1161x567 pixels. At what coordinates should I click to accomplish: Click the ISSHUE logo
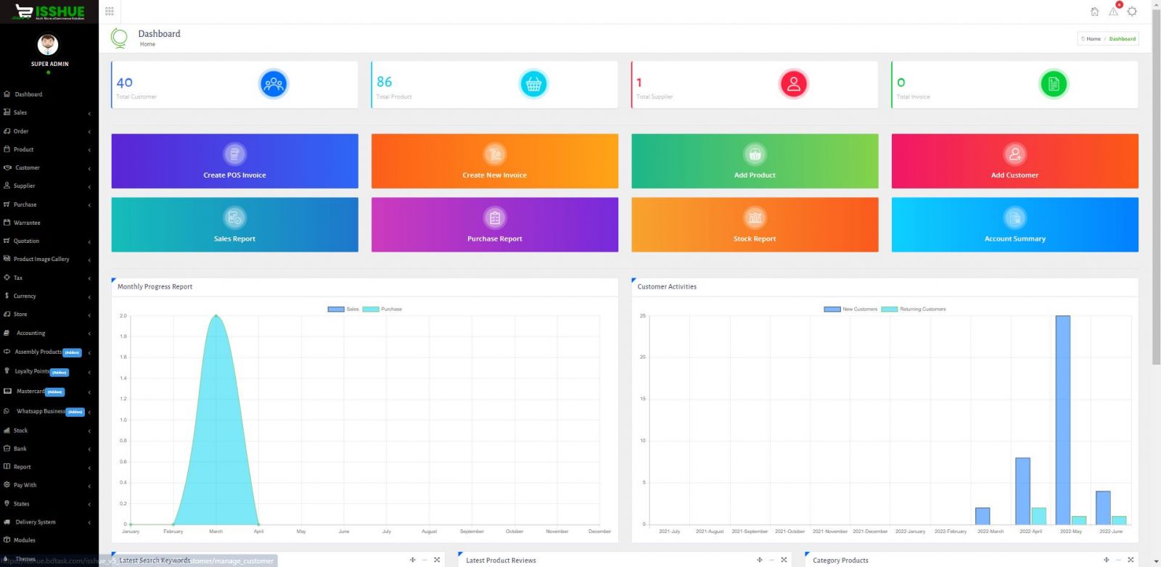point(49,12)
